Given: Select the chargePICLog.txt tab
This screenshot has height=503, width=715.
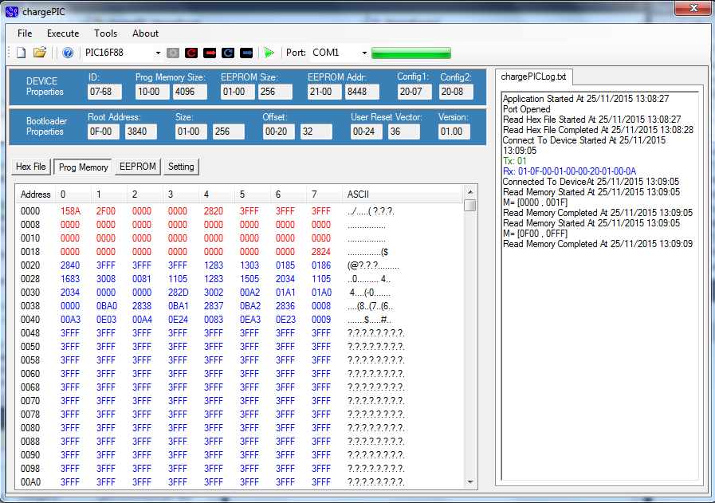Looking at the screenshot, I should point(535,77).
